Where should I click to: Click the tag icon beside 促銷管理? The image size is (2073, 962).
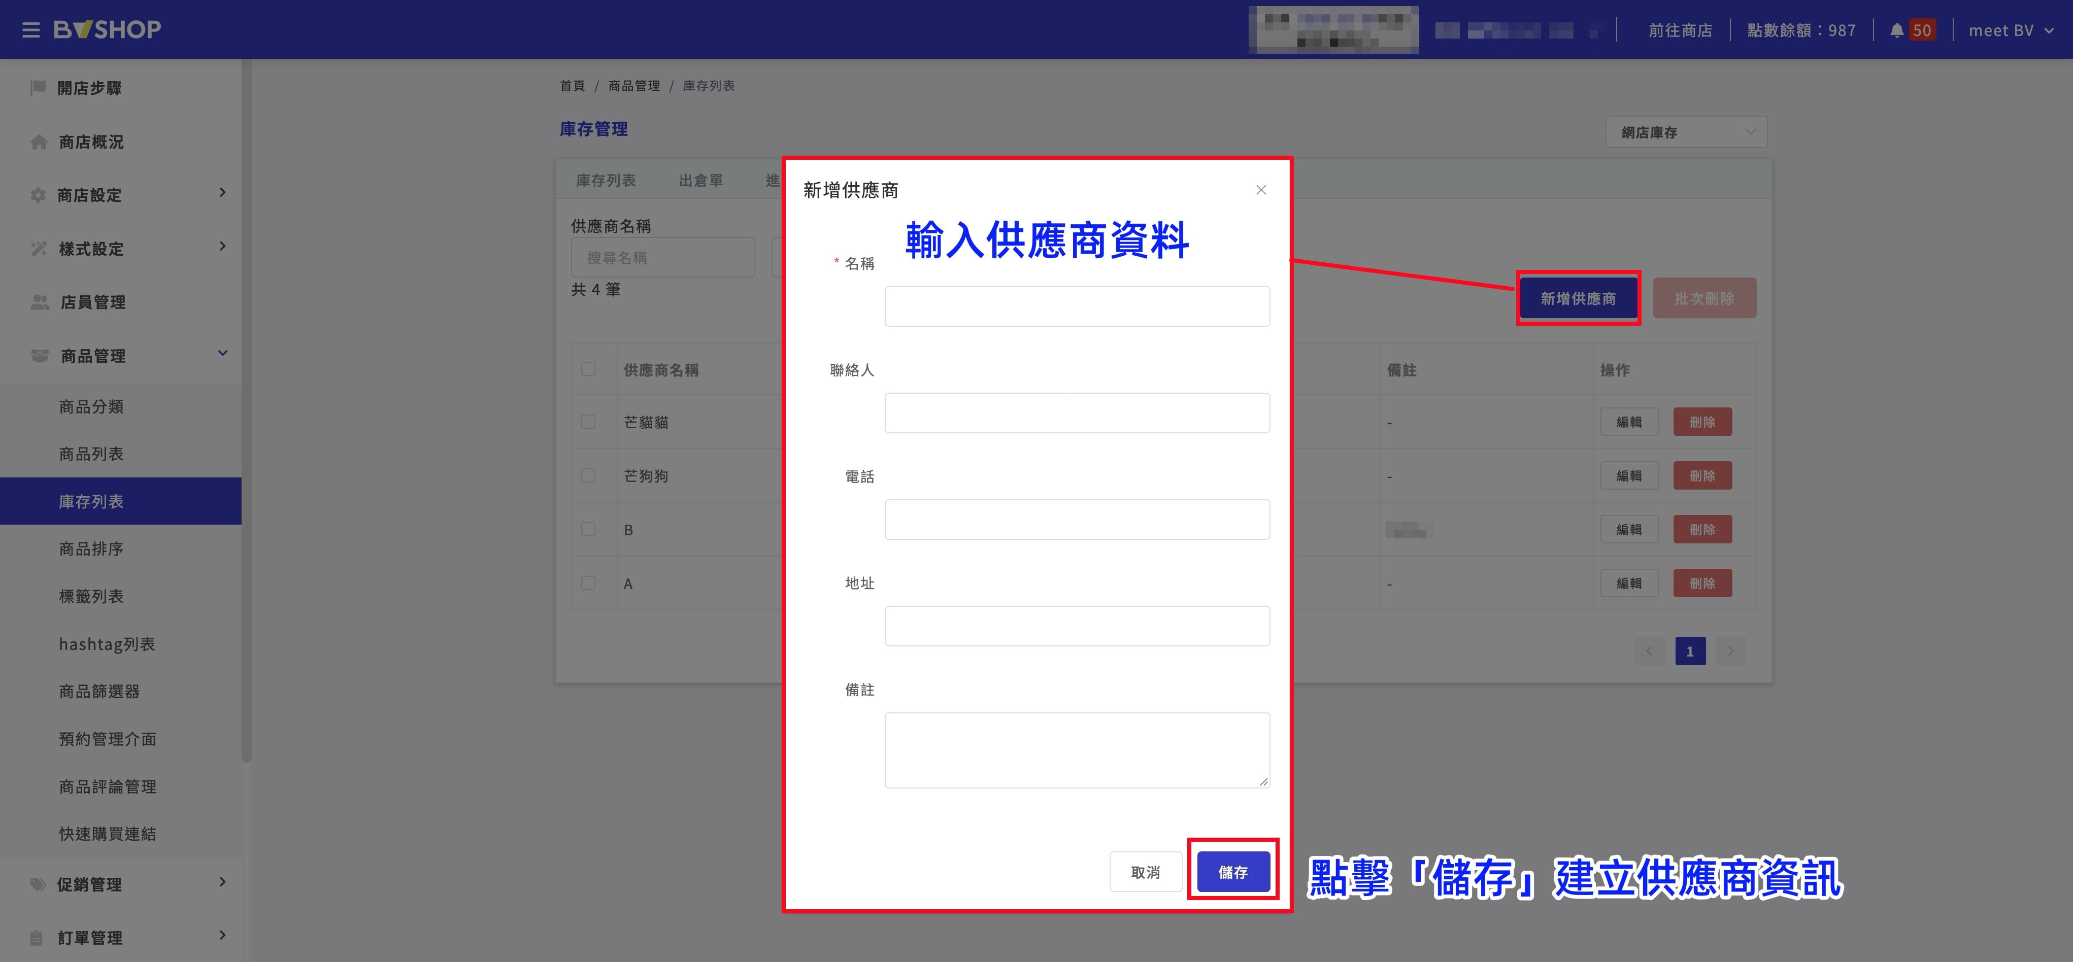pos(38,885)
